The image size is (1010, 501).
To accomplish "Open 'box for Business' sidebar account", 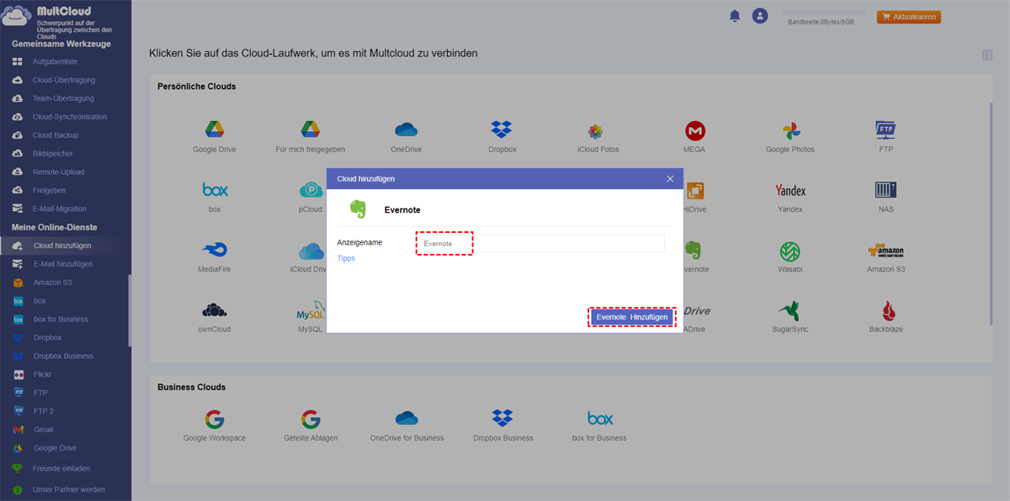I will tap(61, 319).
